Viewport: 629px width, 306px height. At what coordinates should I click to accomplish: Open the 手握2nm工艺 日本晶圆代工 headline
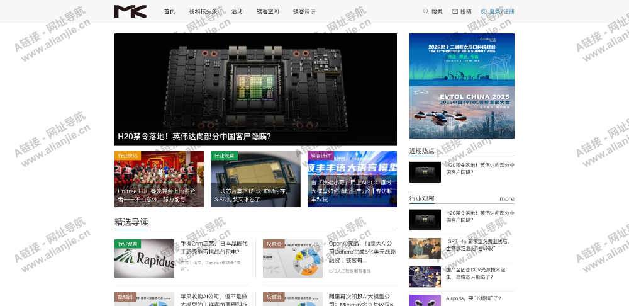tap(214, 248)
